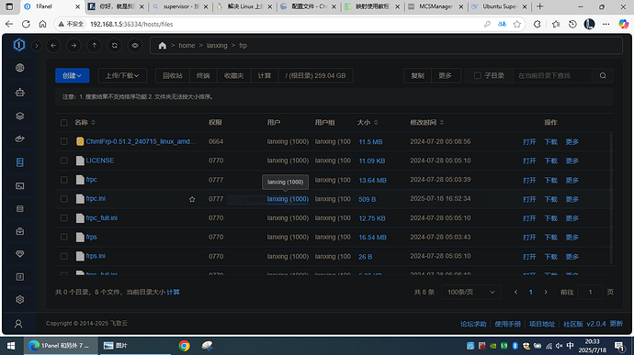
Task: Expand the sidebar with the arrow button
Action: 37,46
